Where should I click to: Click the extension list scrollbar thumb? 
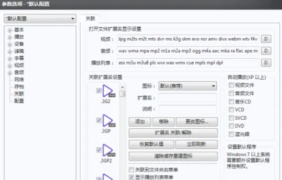click(122, 93)
